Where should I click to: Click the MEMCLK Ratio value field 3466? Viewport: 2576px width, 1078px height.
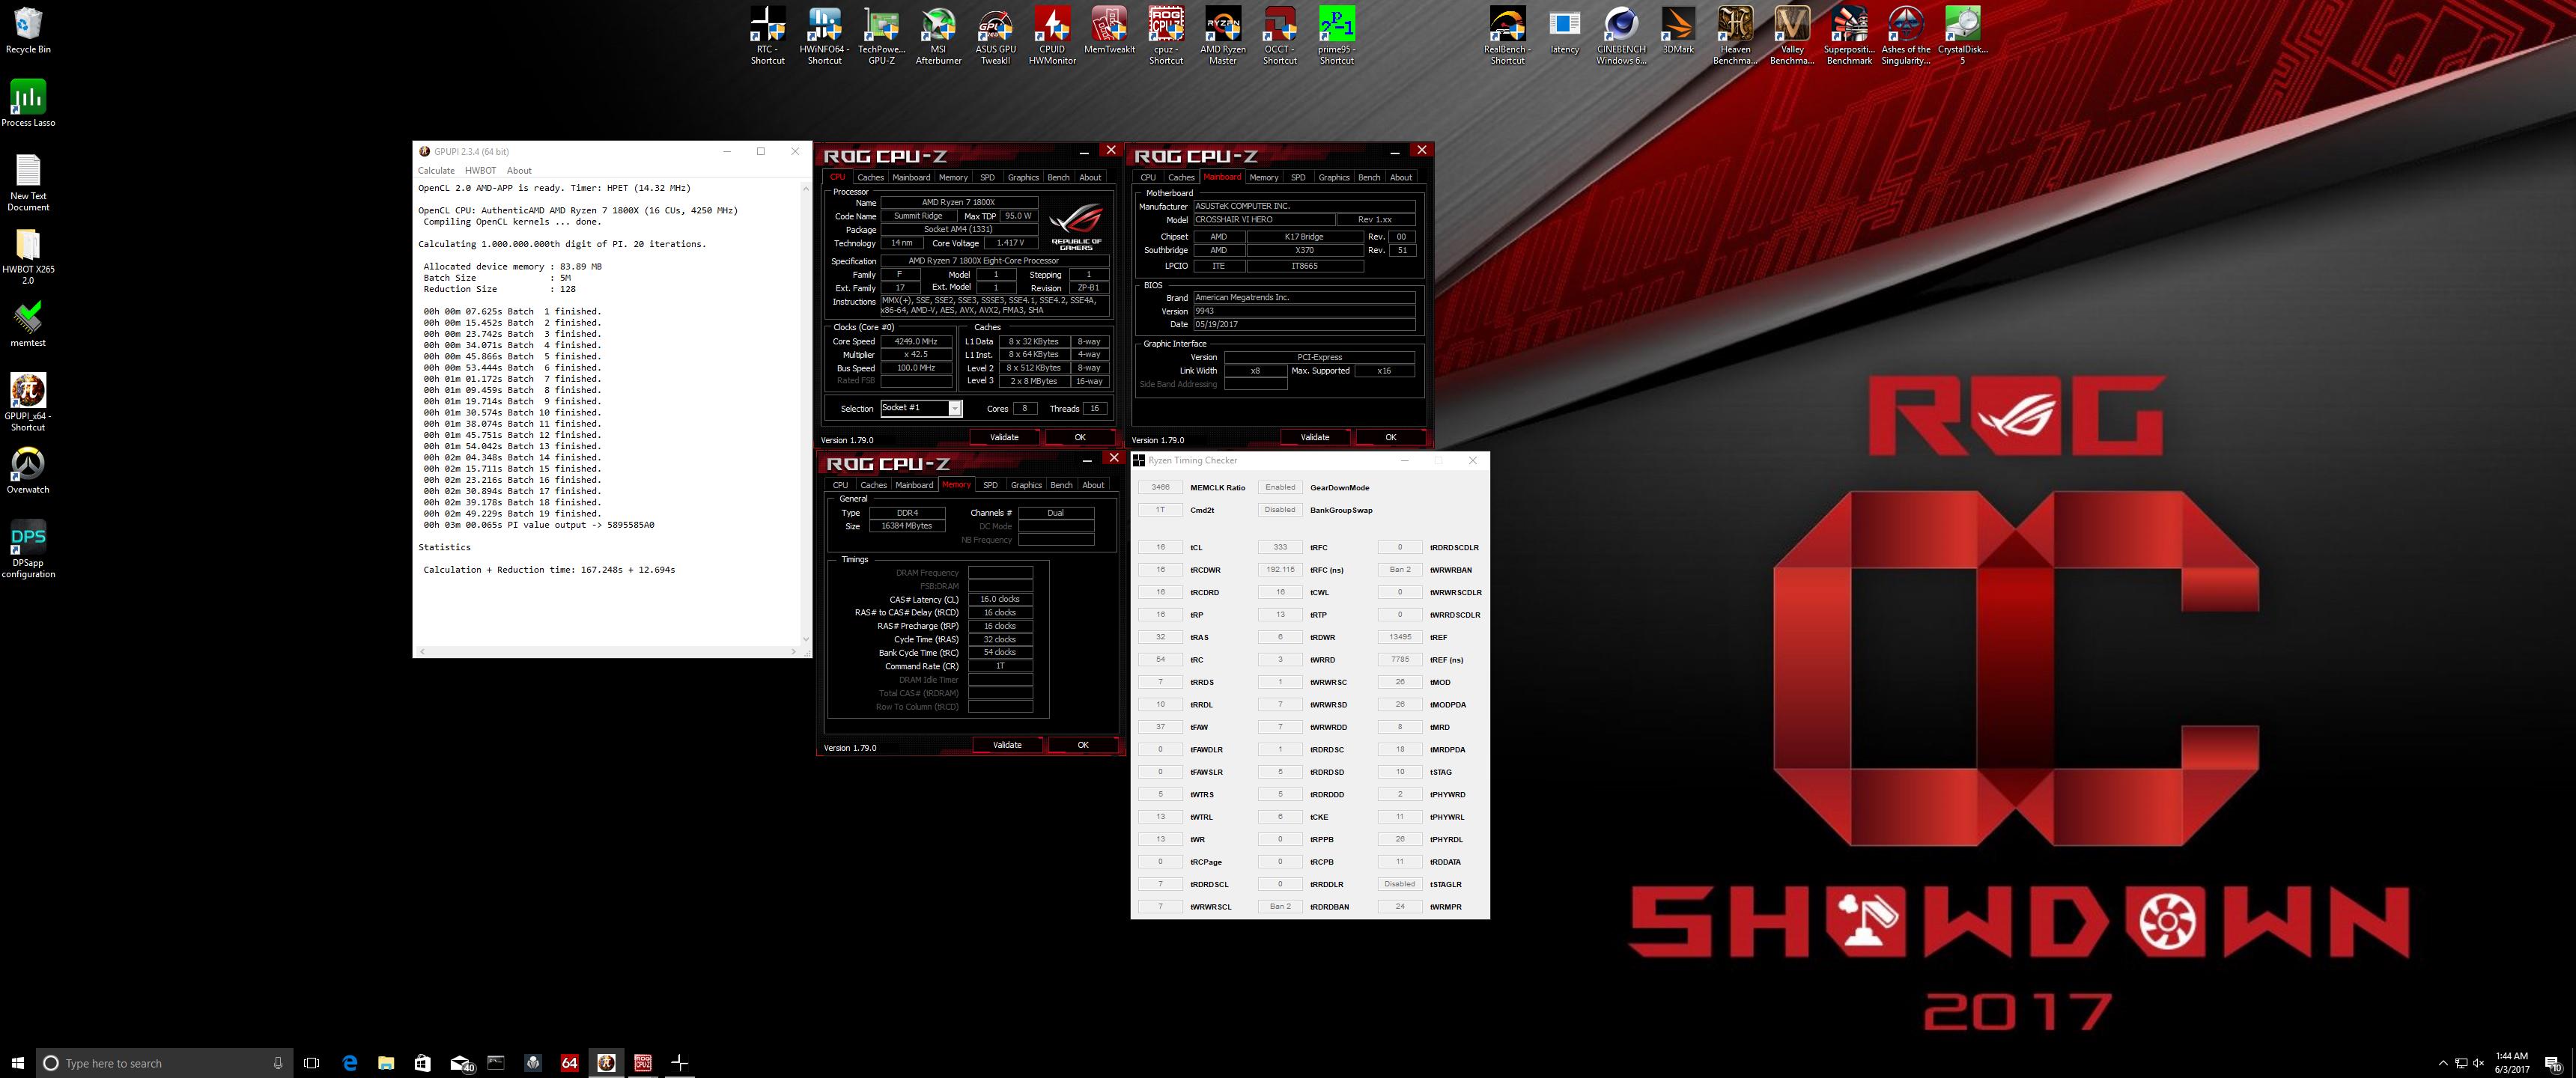click(1160, 487)
